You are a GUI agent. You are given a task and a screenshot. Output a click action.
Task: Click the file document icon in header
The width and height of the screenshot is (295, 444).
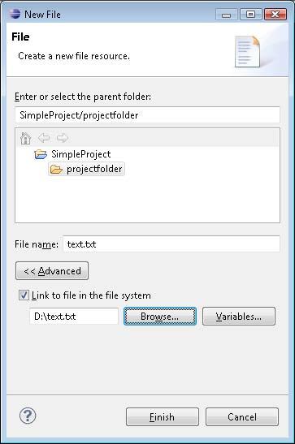247,51
